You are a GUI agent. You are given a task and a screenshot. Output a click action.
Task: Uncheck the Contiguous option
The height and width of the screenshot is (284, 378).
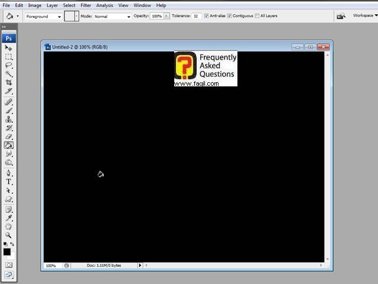230,16
